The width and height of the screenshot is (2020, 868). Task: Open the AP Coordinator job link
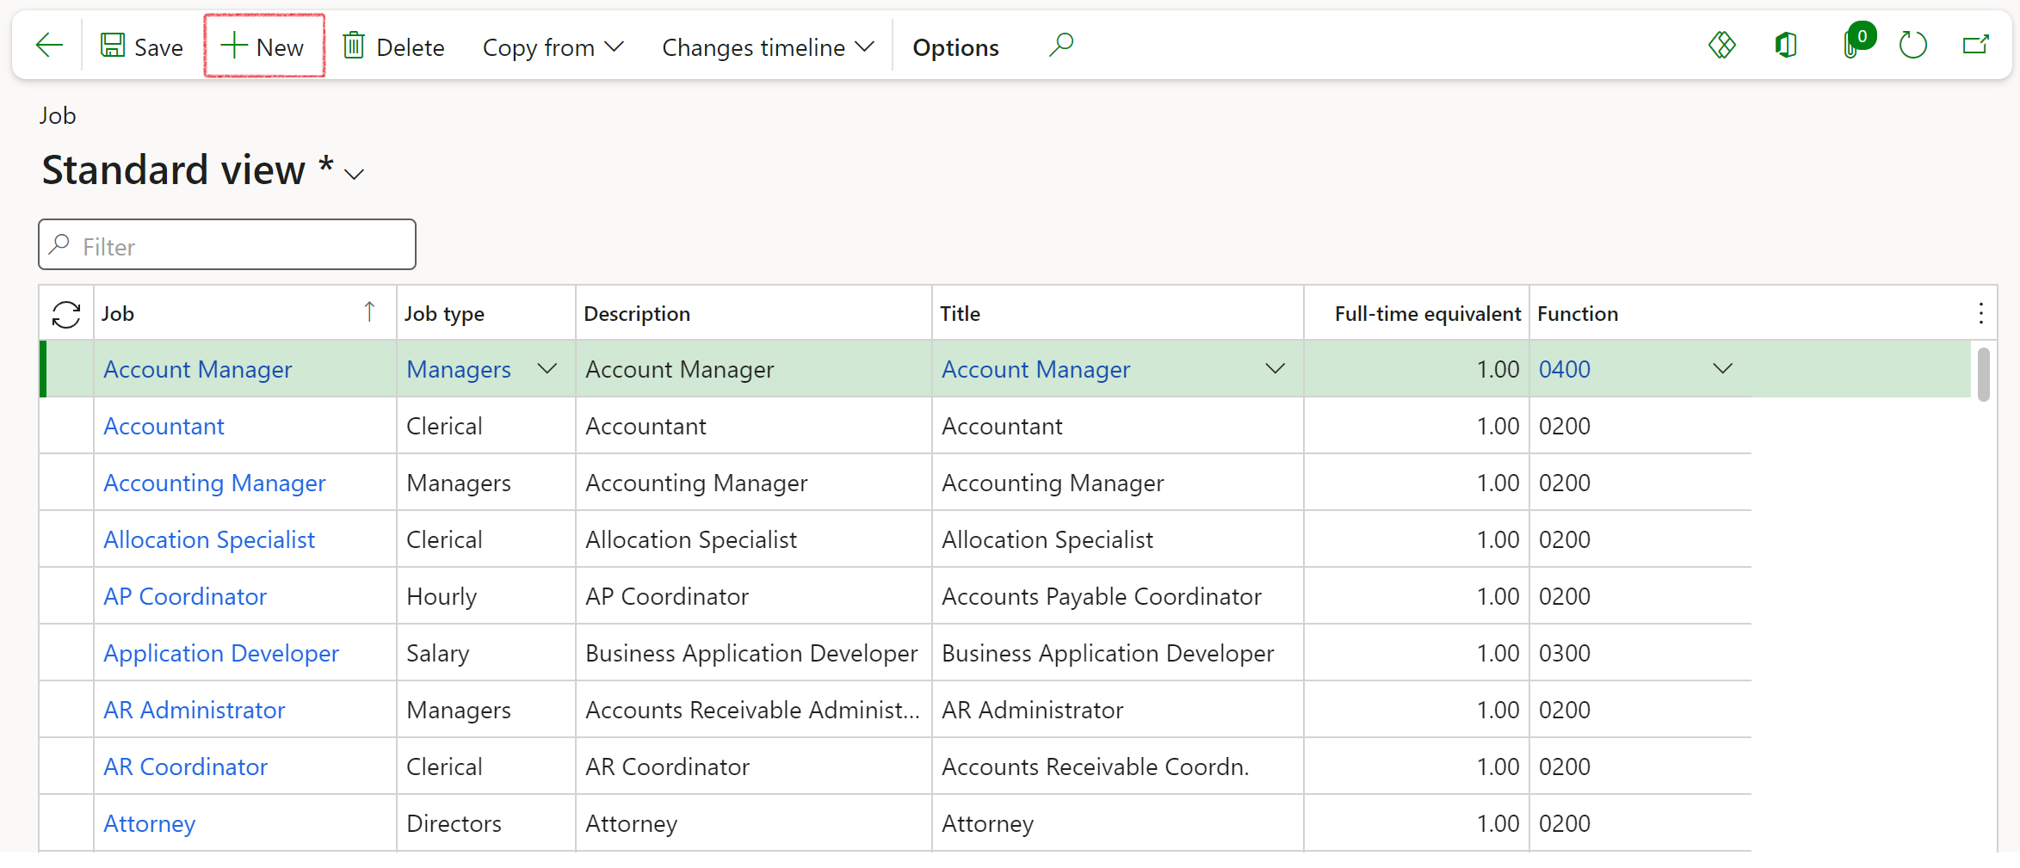pyautogui.click(x=185, y=596)
